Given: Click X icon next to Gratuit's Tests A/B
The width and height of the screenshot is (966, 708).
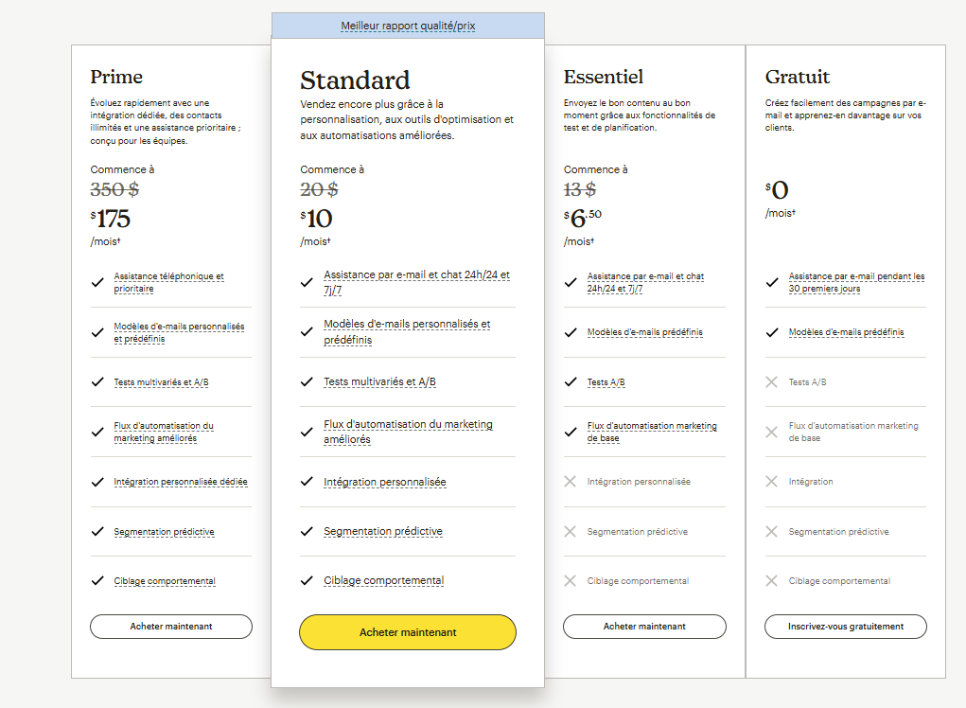Looking at the screenshot, I should (x=771, y=381).
